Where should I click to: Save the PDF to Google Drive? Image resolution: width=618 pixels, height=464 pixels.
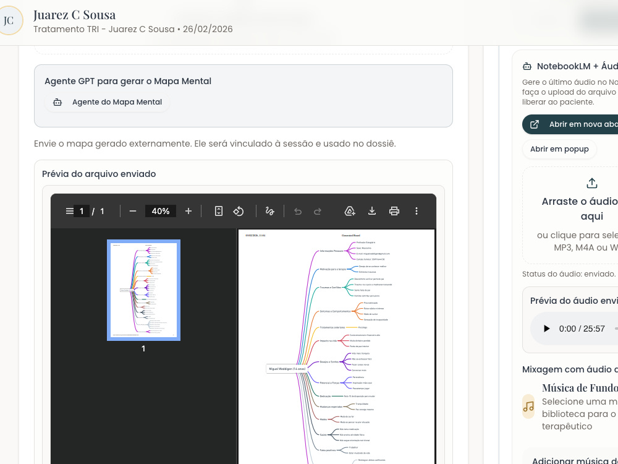(x=350, y=211)
